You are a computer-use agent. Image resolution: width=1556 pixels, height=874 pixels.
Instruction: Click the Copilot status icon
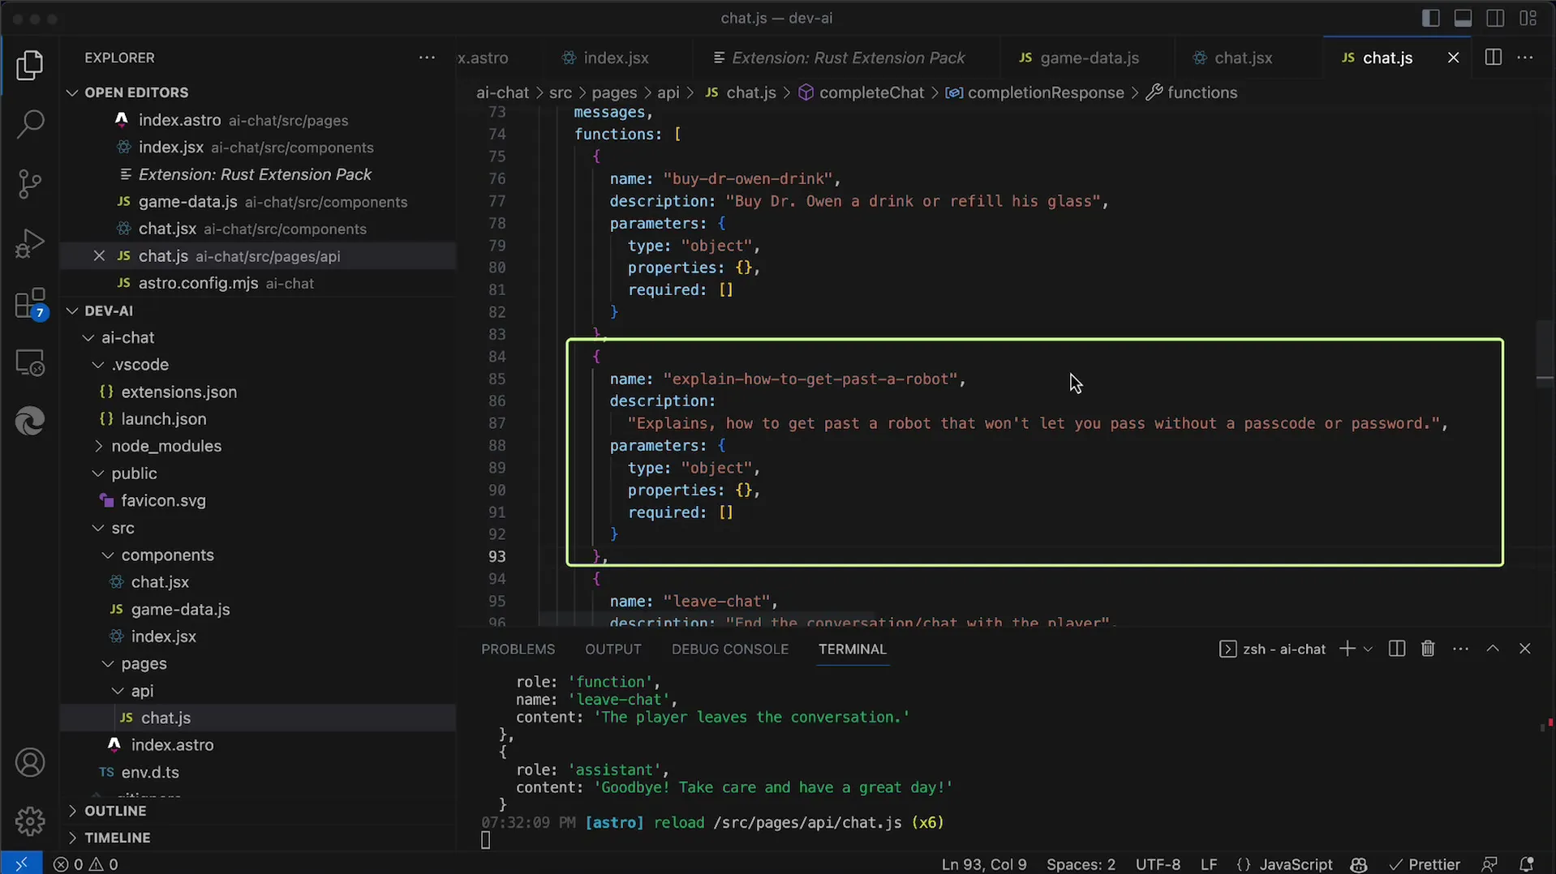(x=1359, y=864)
